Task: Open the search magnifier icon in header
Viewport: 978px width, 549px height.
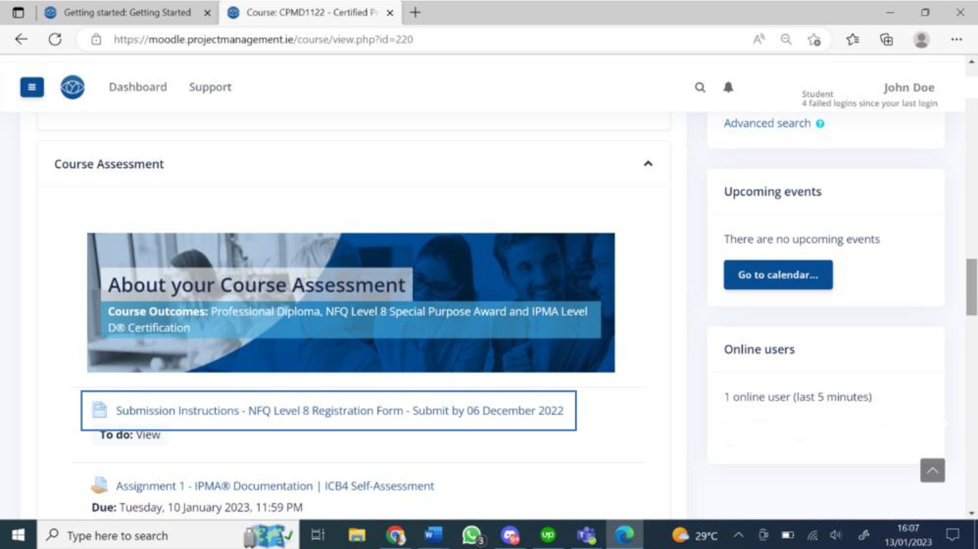Action: (700, 87)
